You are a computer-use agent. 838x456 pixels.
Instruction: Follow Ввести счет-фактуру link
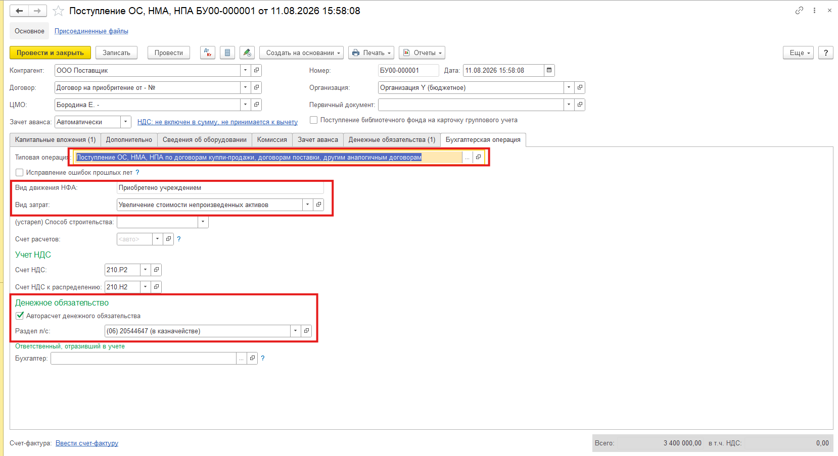click(87, 443)
